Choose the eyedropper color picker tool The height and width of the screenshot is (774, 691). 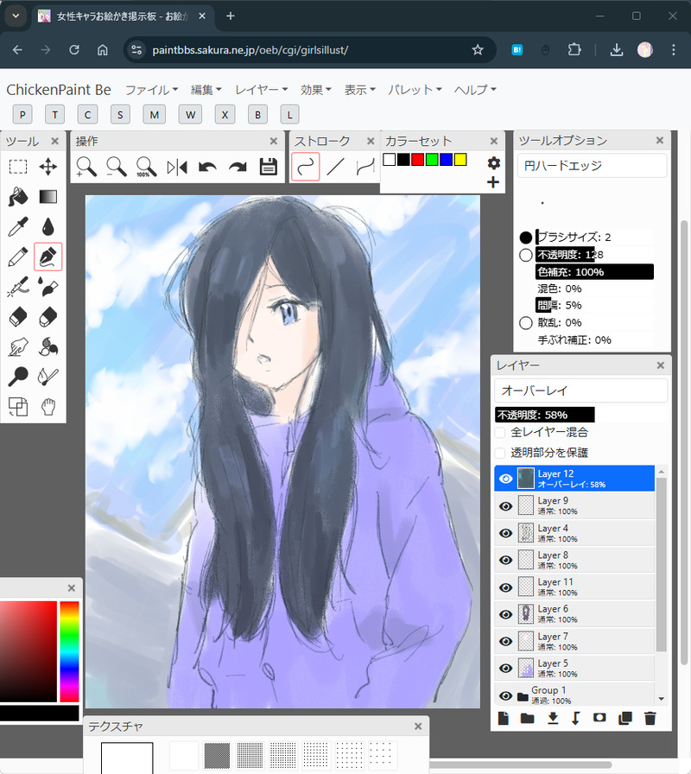pos(18,227)
